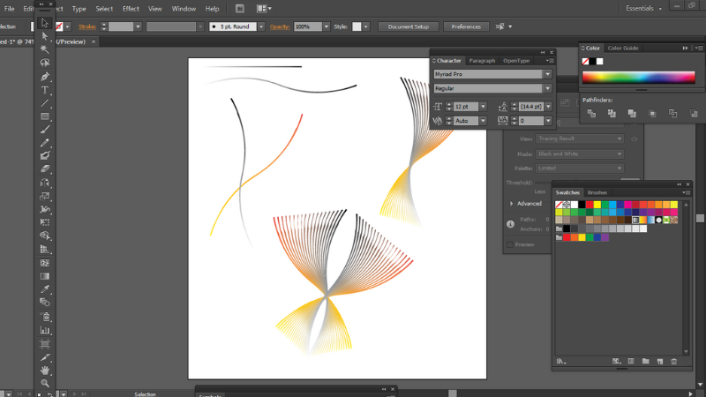Viewport: 706px width, 397px height.
Task: Click the leading value field (14.4 pt)
Action: point(531,107)
